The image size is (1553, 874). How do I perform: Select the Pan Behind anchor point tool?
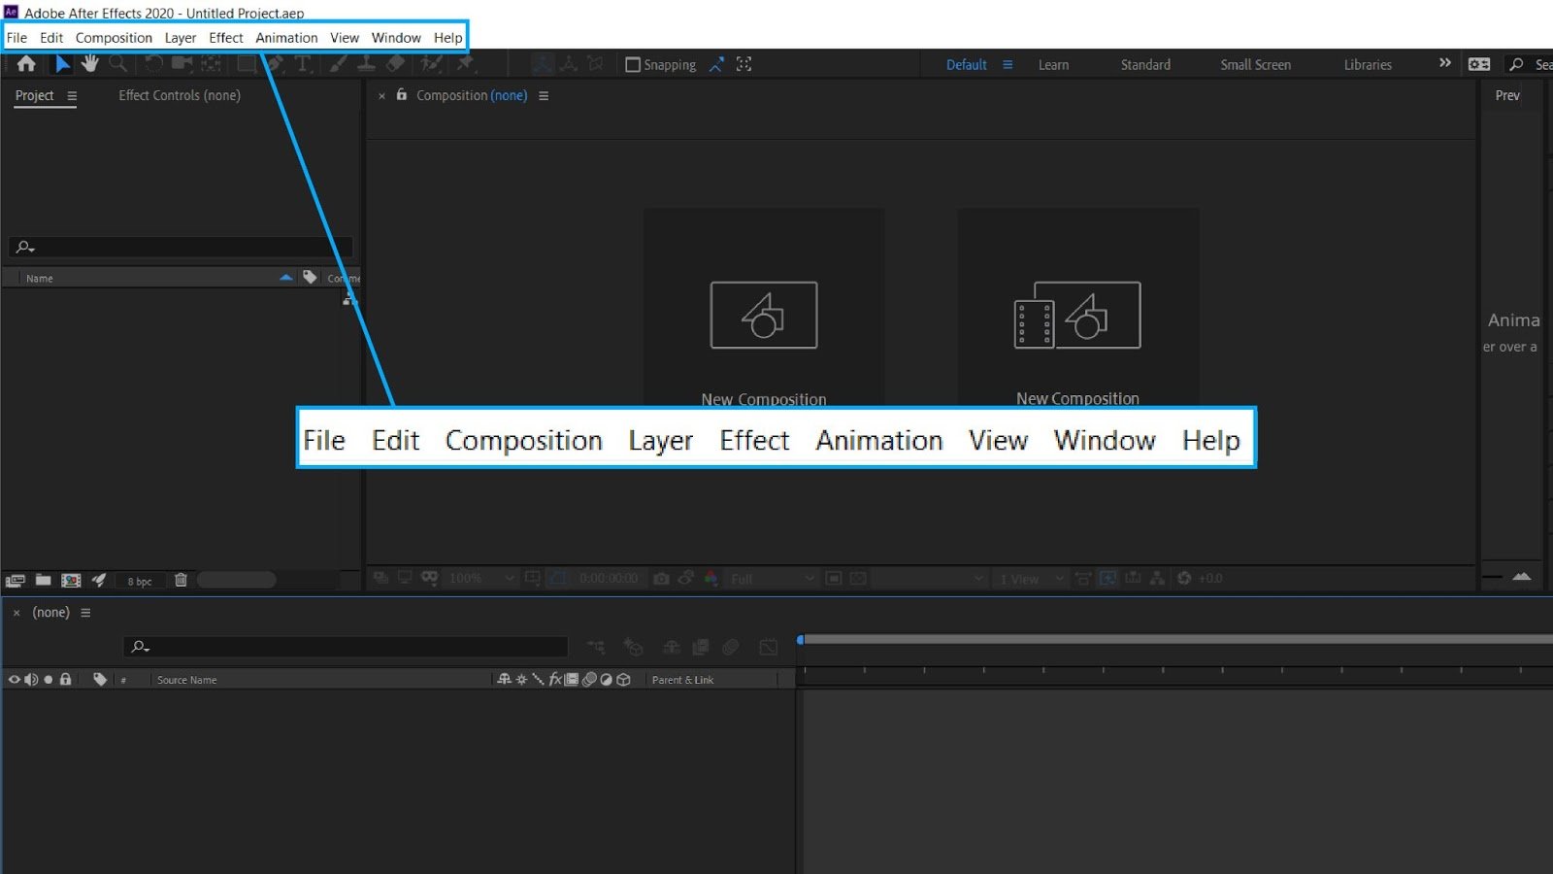[211, 64]
